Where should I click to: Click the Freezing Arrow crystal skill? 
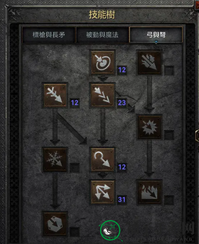click(x=55, y=224)
